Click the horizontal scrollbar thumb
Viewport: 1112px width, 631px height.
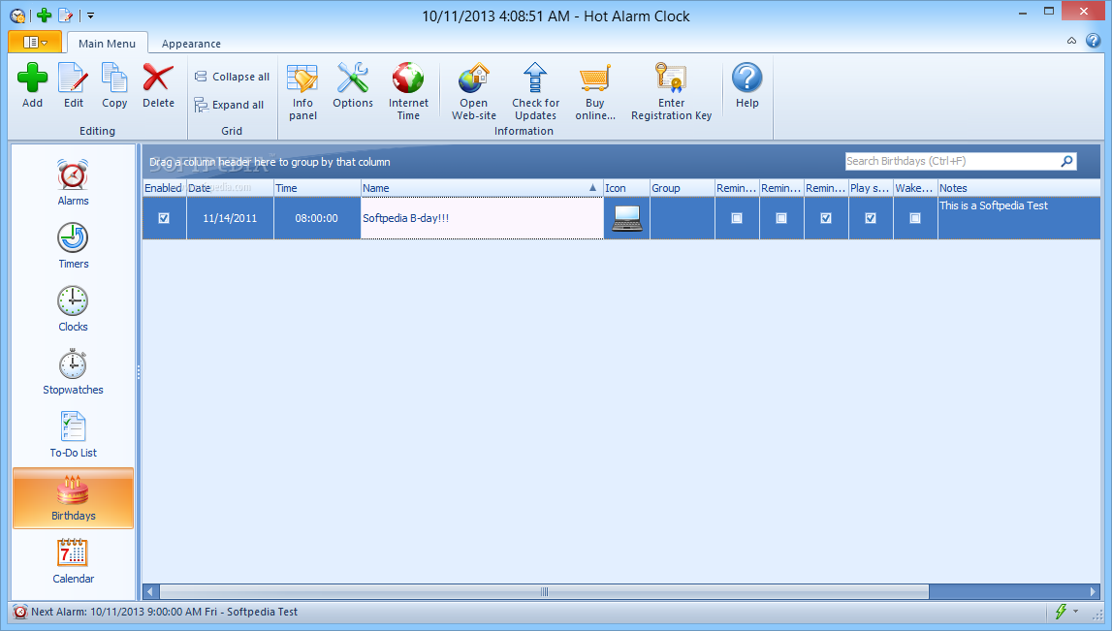pos(544,591)
